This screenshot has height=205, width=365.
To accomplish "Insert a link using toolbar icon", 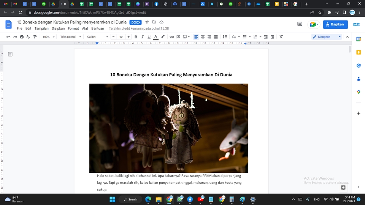I will pos(172,37).
